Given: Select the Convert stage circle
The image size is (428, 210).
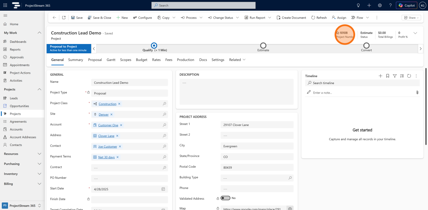Looking at the screenshot, I should 366,45.
